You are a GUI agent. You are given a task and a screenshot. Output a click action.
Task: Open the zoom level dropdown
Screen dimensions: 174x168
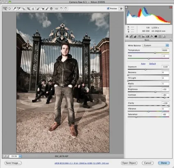click(x=20, y=156)
